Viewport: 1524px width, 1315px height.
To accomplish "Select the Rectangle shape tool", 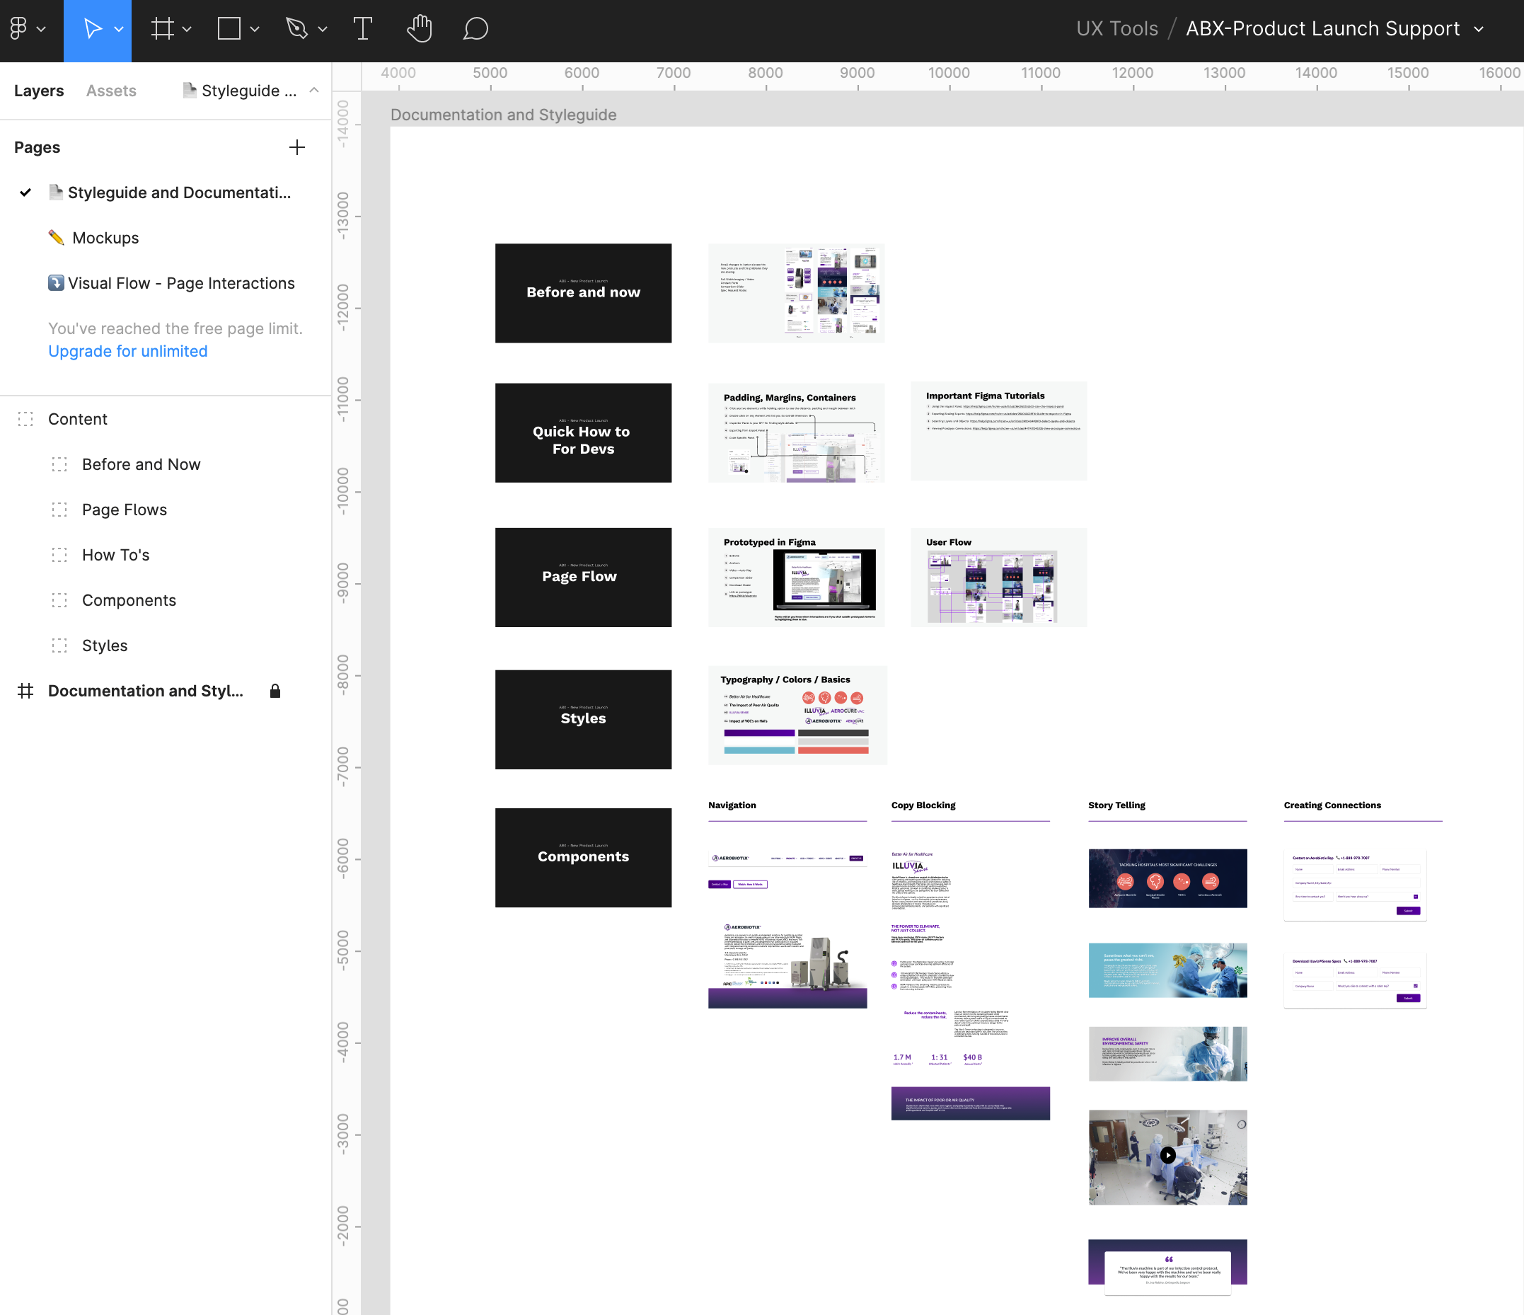I will [x=229, y=29].
